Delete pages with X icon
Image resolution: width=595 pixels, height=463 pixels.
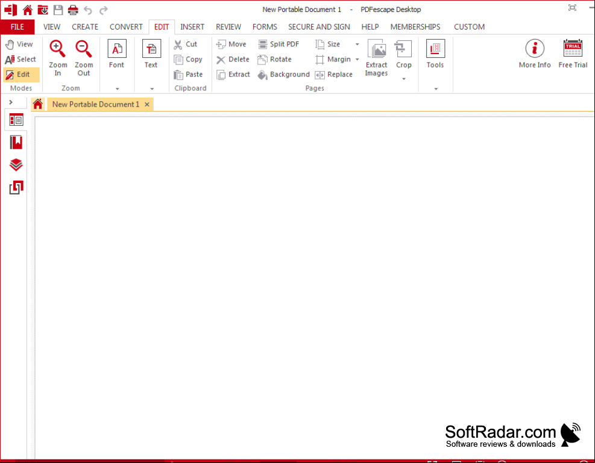coord(233,60)
